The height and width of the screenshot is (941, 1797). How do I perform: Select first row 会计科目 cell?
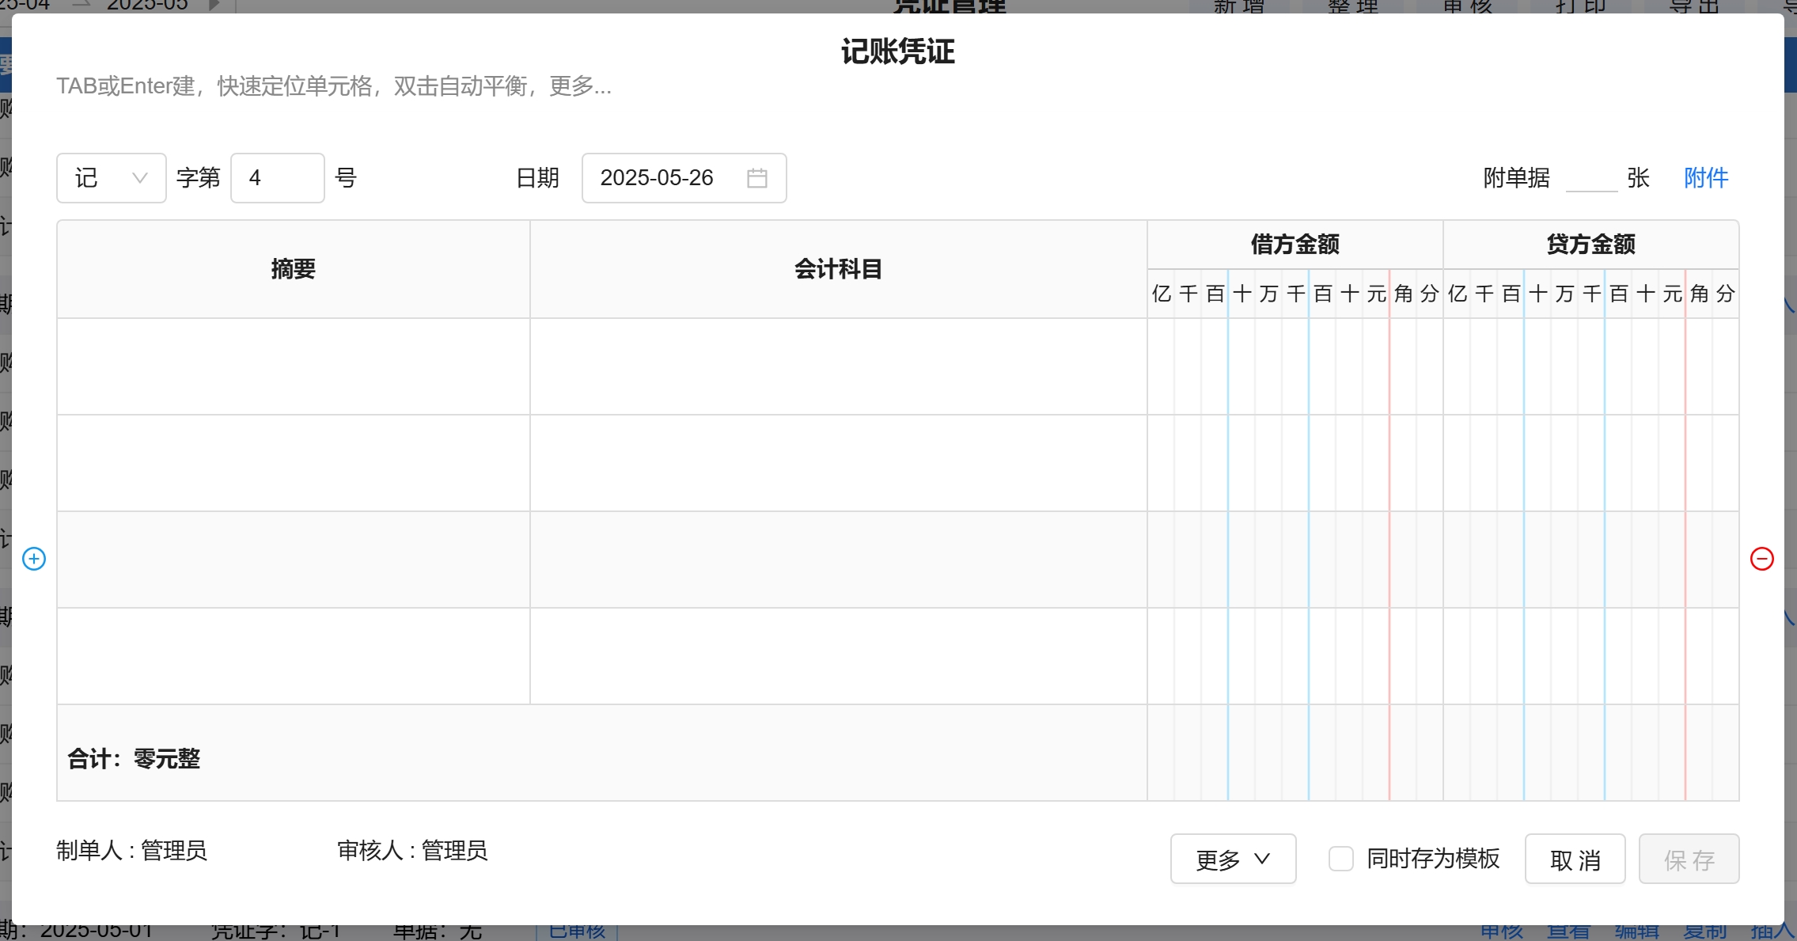[x=838, y=366]
